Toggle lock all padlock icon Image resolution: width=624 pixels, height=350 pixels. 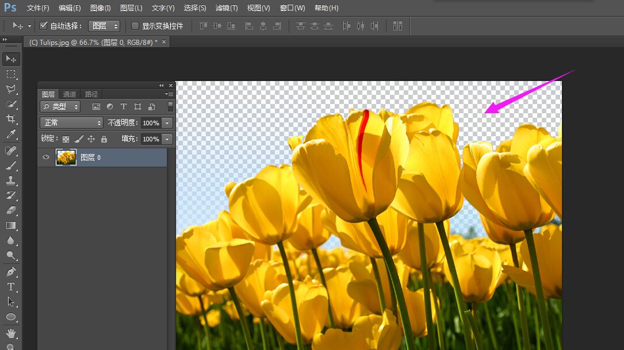click(x=104, y=139)
